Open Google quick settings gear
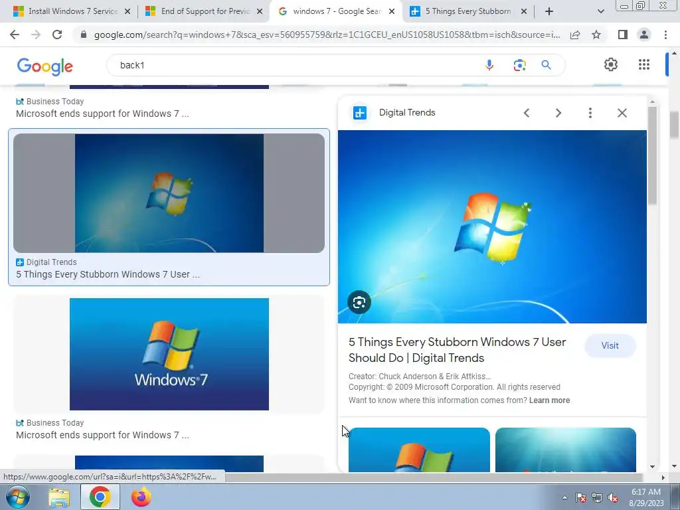The height and width of the screenshot is (510, 680). pyautogui.click(x=611, y=64)
